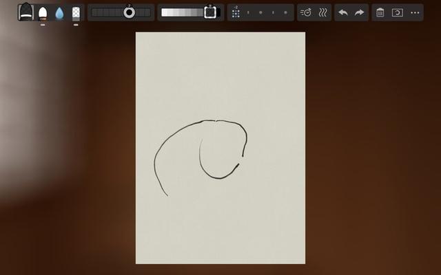Select the checkered eraser tool

pyautogui.click(x=76, y=12)
